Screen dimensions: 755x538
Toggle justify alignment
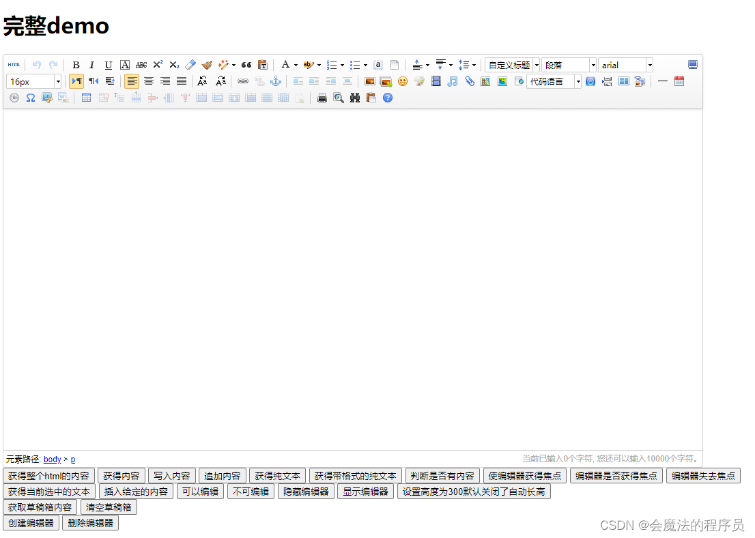[x=182, y=81]
